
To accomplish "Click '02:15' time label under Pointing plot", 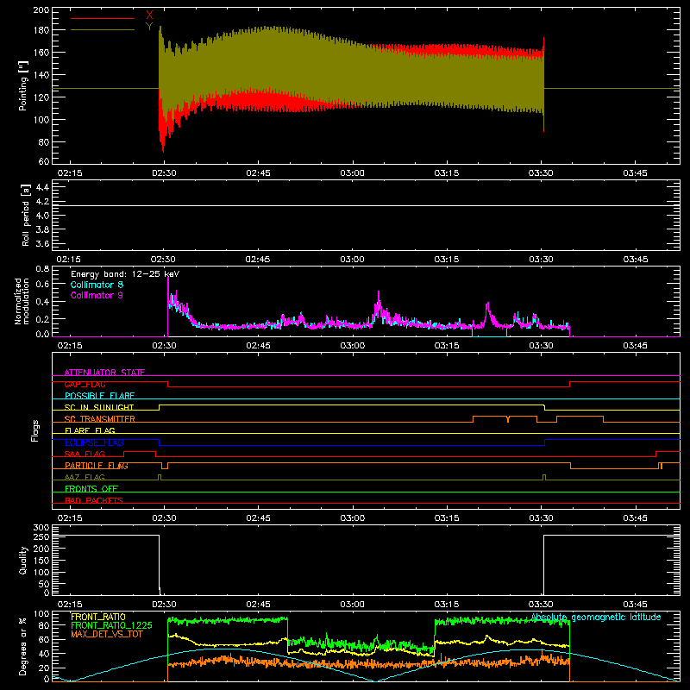I will click(x=70, y=173).
